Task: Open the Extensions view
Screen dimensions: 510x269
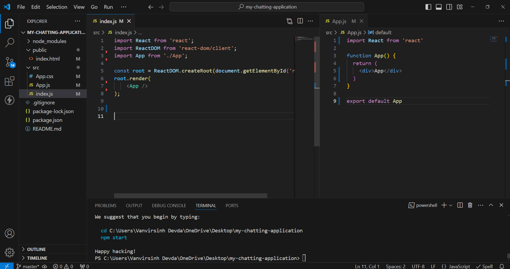Action: click(10, 81)
